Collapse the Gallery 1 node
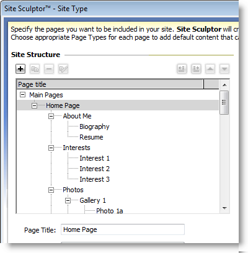 (68, 200)
